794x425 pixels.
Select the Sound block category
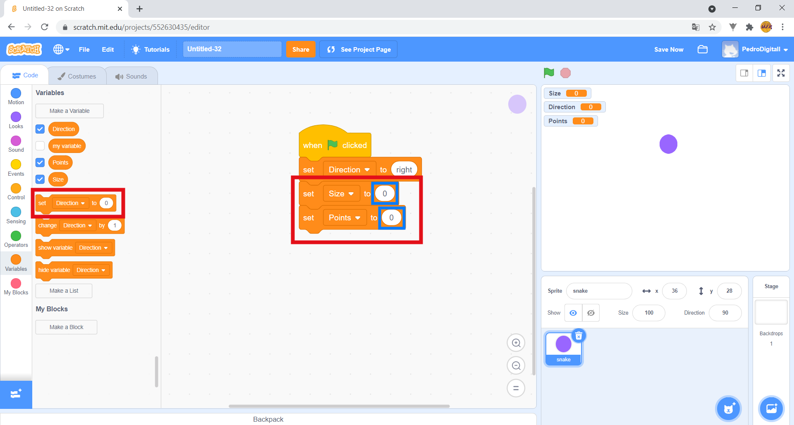click(x=16, y=144)
